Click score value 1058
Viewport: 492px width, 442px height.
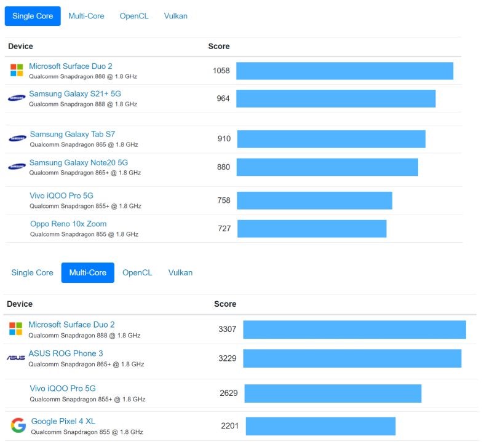pyautogui.click(x=221, y=71)
